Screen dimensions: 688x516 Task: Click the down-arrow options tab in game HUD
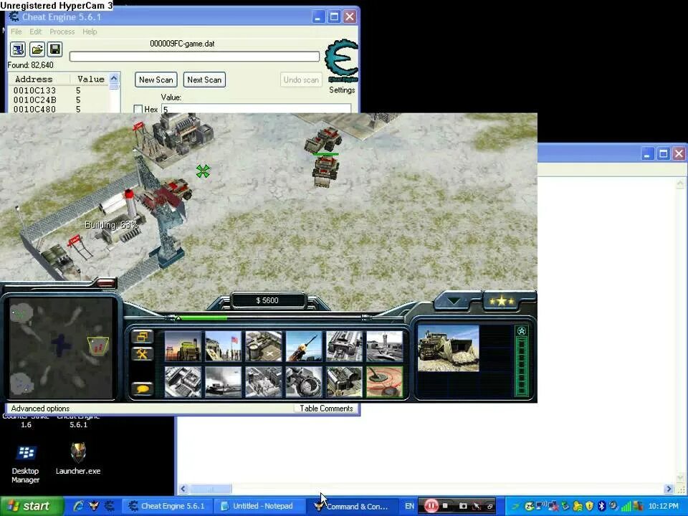coord(453,302)
